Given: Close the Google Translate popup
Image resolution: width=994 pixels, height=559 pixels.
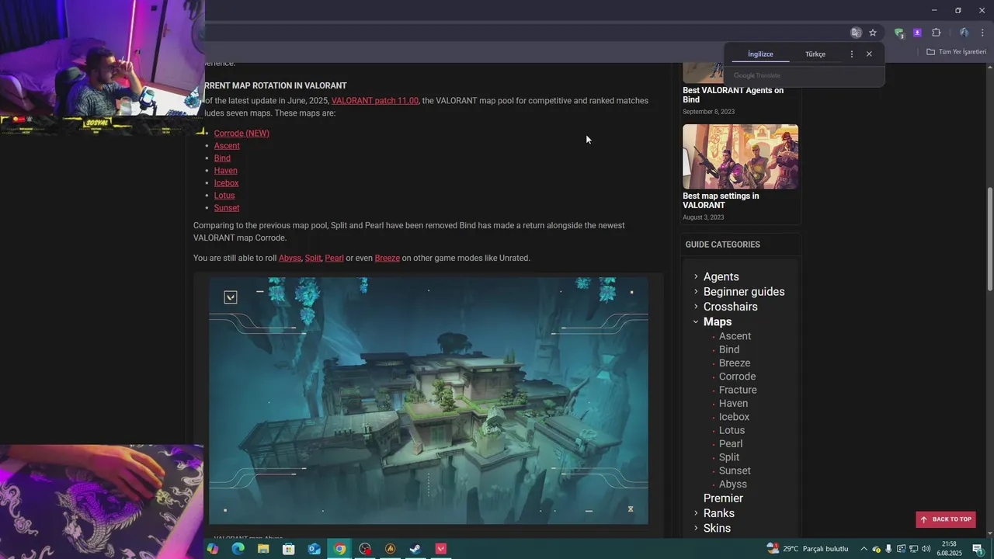Looking at the screenshot, I should [869, 54].
